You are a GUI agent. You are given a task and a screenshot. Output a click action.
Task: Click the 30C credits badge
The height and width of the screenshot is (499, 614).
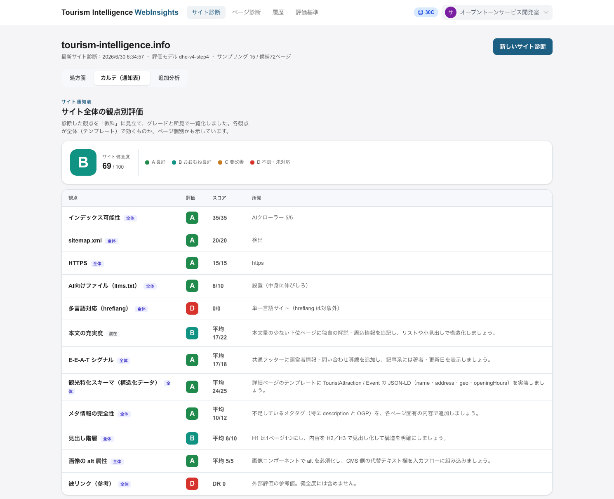426,12
